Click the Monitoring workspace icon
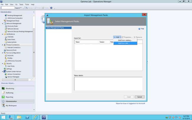The image size is (192, 120). (x=3, y=88)
